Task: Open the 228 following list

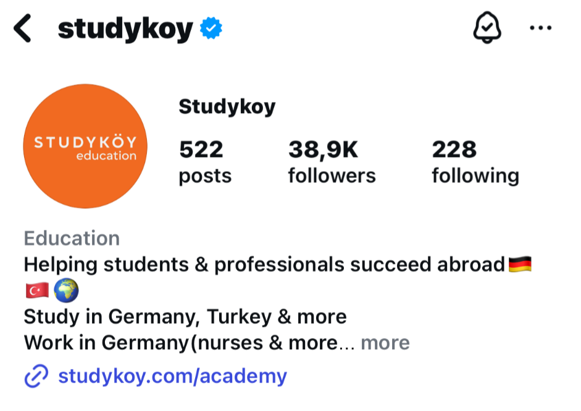Action: (x=475, y=162)
